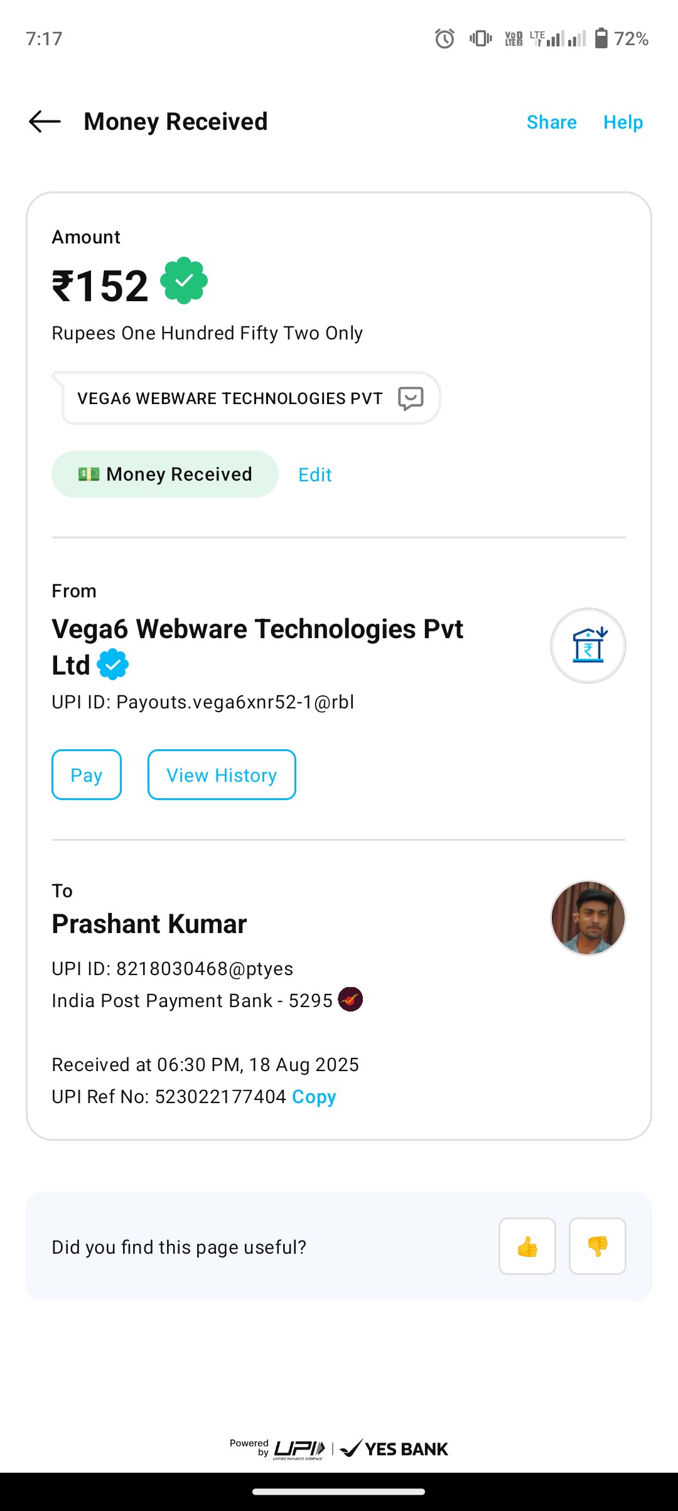Tap the bottom navigation gesture bar
Screen dimensions: 678x1511
click(339, 1492)
